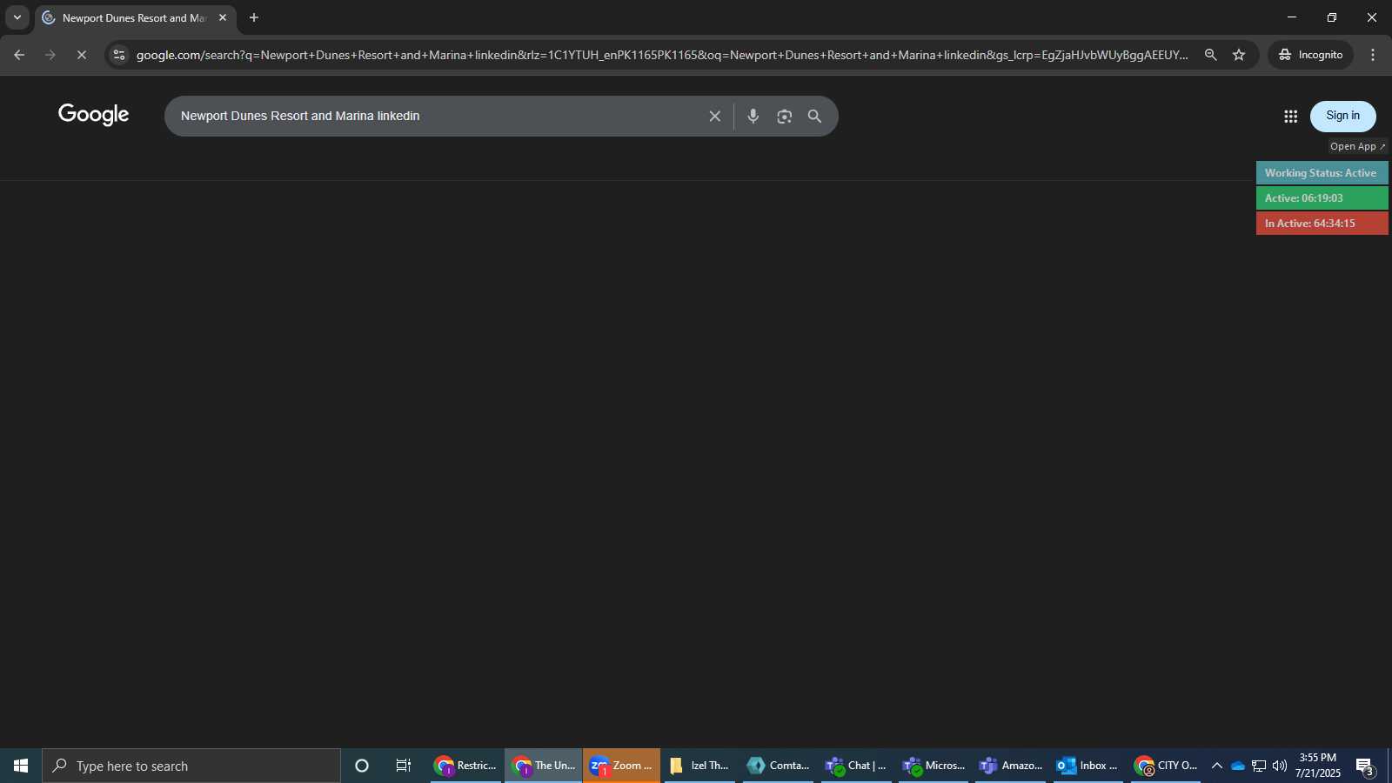1392x783 pixels.
Task: Open the Amazo... Teams window on taskbar
Action: coord(1010,766)
